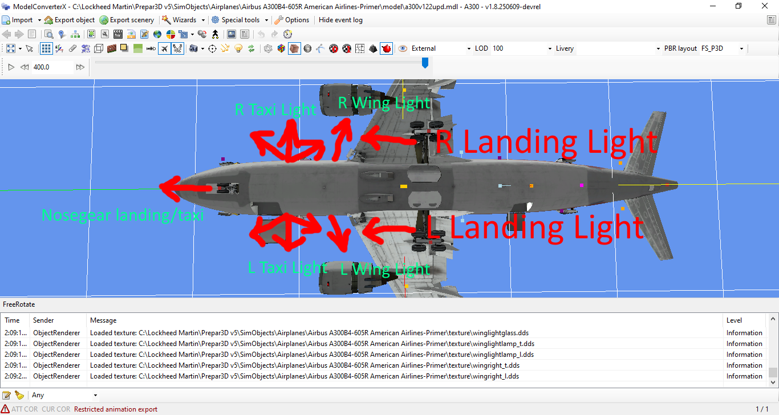This screenshot has width=779, height=415.
Task: Click the broom icon to clear event log
Action: point(19,395)
